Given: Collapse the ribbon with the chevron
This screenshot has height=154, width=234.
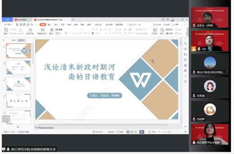Looking at the screenshot, I should click(x=185, y=25).
